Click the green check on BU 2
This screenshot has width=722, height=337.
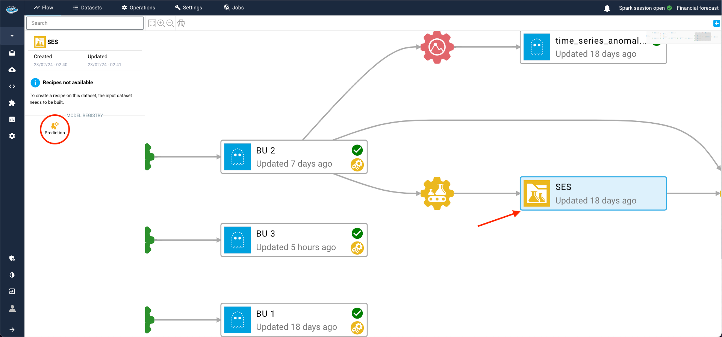[357, 150]
